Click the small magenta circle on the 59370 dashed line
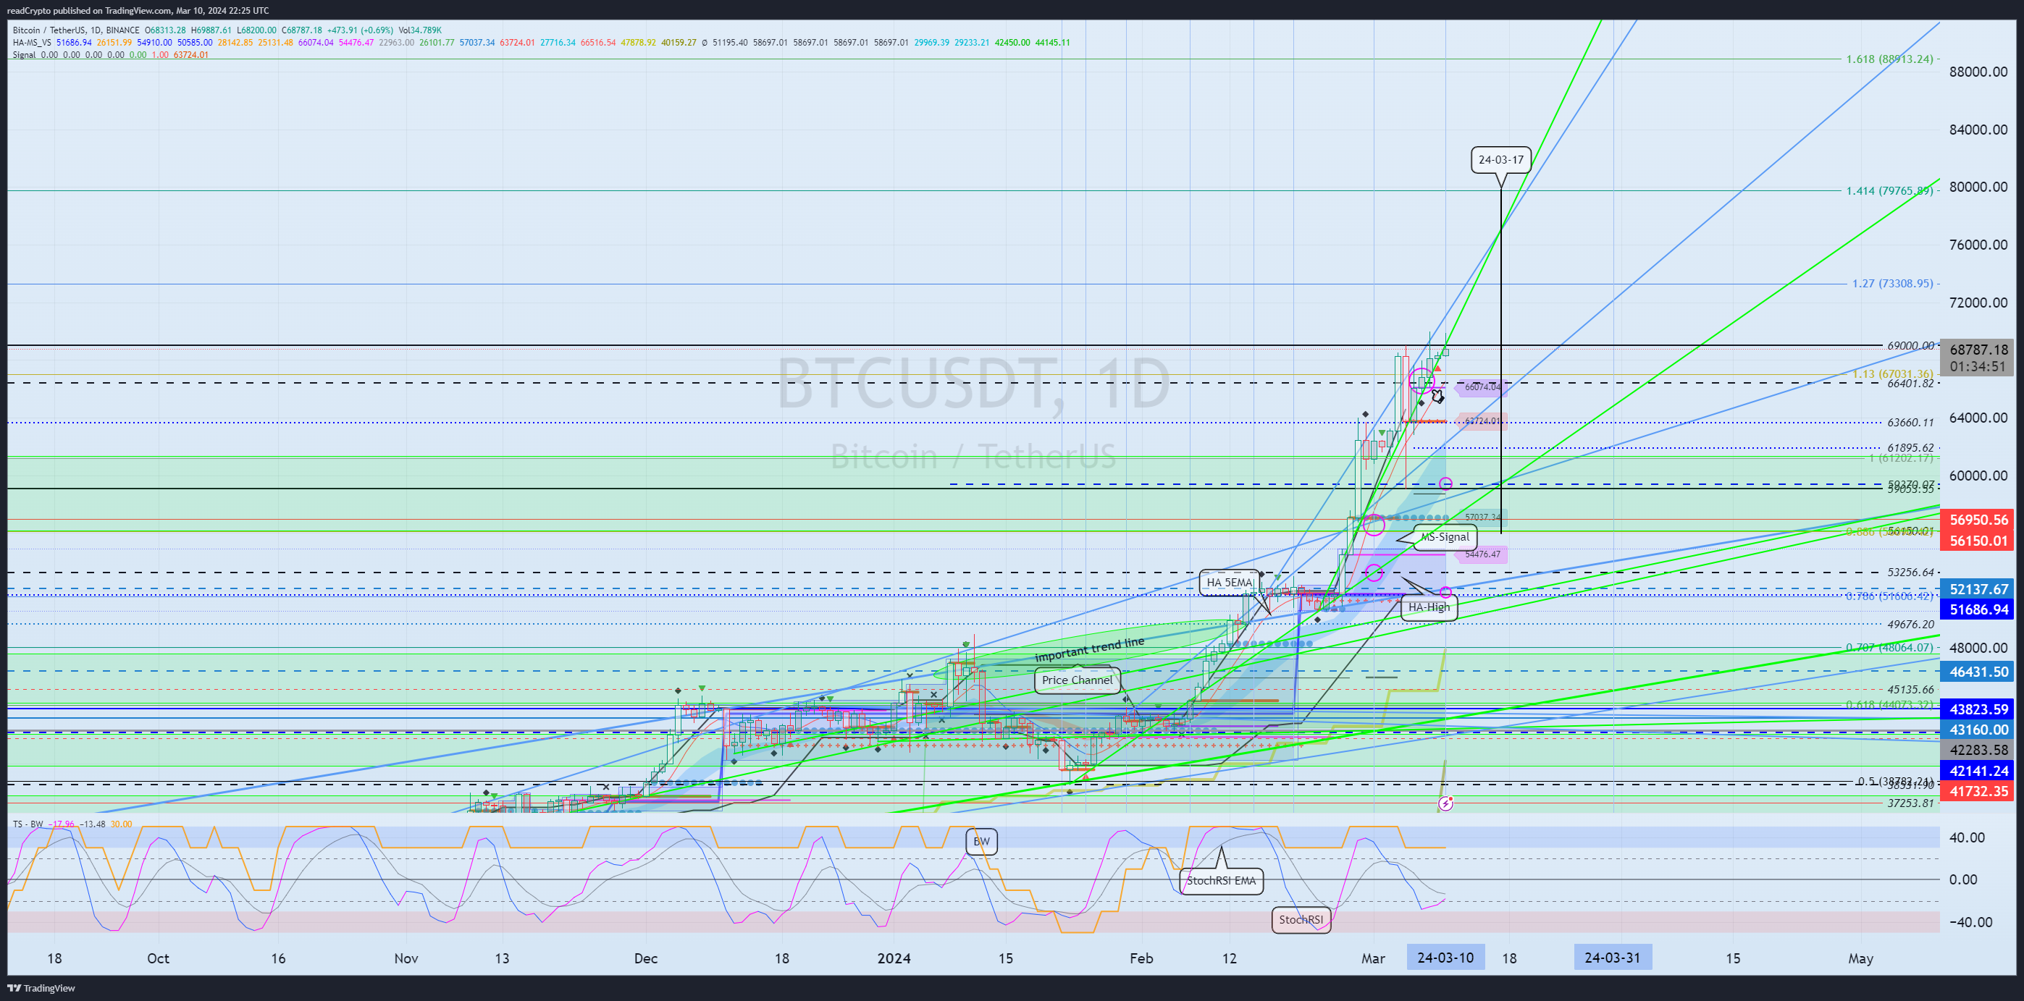This screenshot has width=2024, height=1001. (x=1445, y=483)
